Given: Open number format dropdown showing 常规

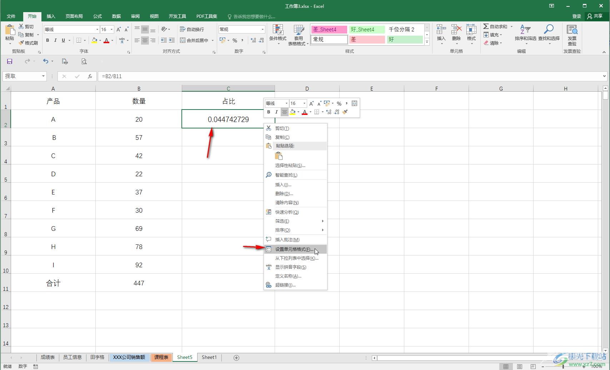Looking at the screenshot, I should pyautogui.click(x=263, y=29).
